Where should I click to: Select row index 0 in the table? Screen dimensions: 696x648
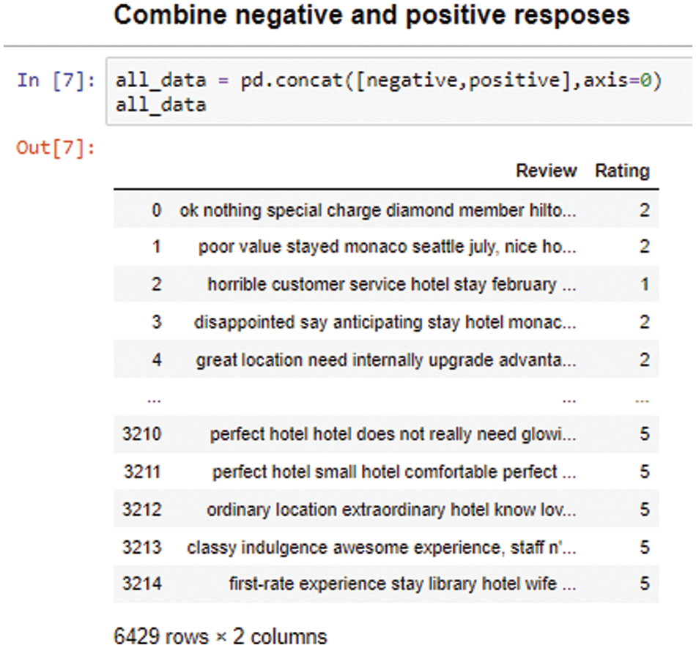tap(156, 211)
